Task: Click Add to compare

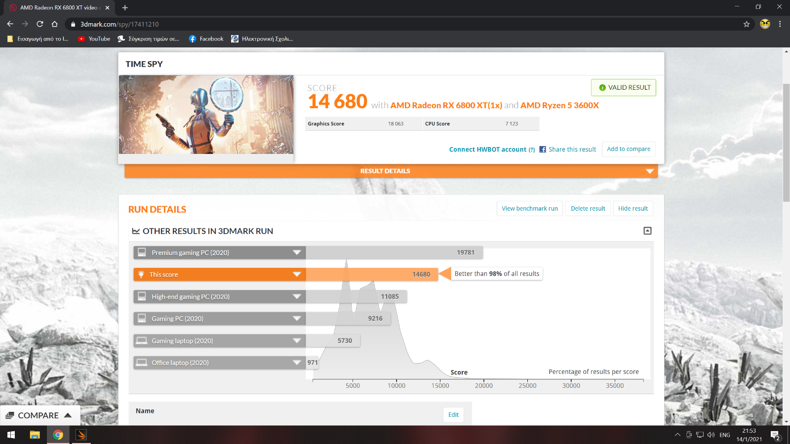Action: point(629,149)
